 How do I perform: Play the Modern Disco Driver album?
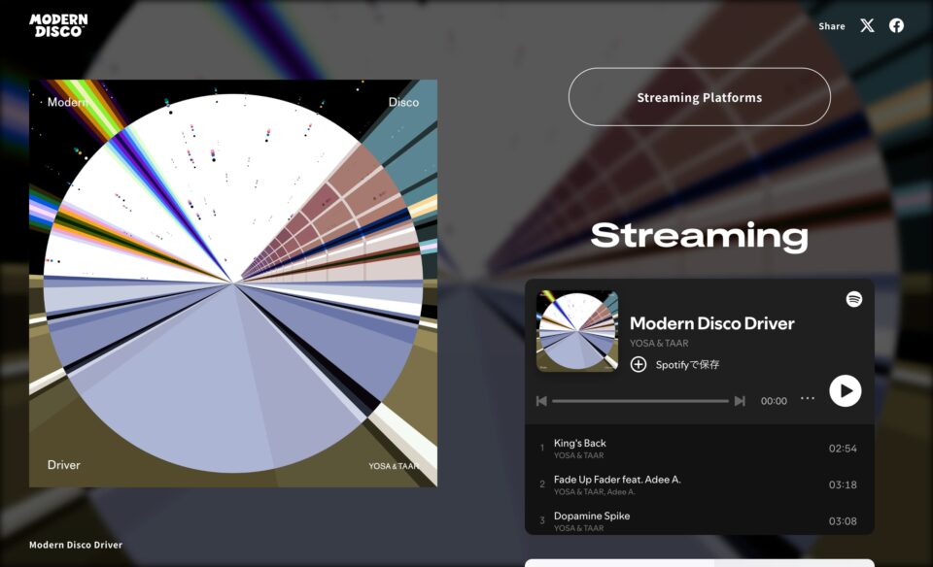click(x=845, y=390)
